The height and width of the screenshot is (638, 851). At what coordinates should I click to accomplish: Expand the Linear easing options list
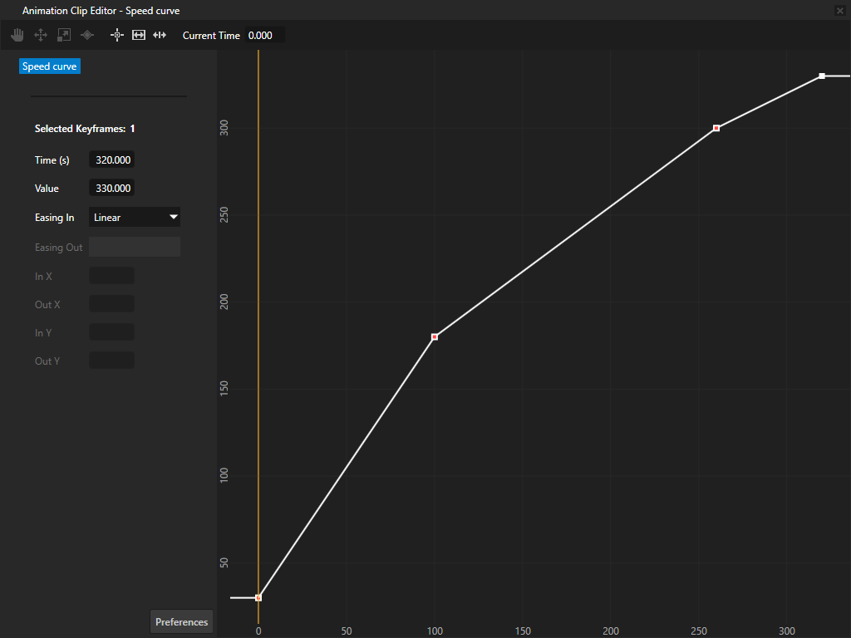[x=134, y=217]
